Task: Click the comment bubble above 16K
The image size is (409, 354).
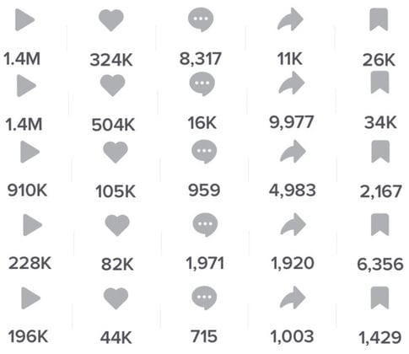Action: point(202,84)
